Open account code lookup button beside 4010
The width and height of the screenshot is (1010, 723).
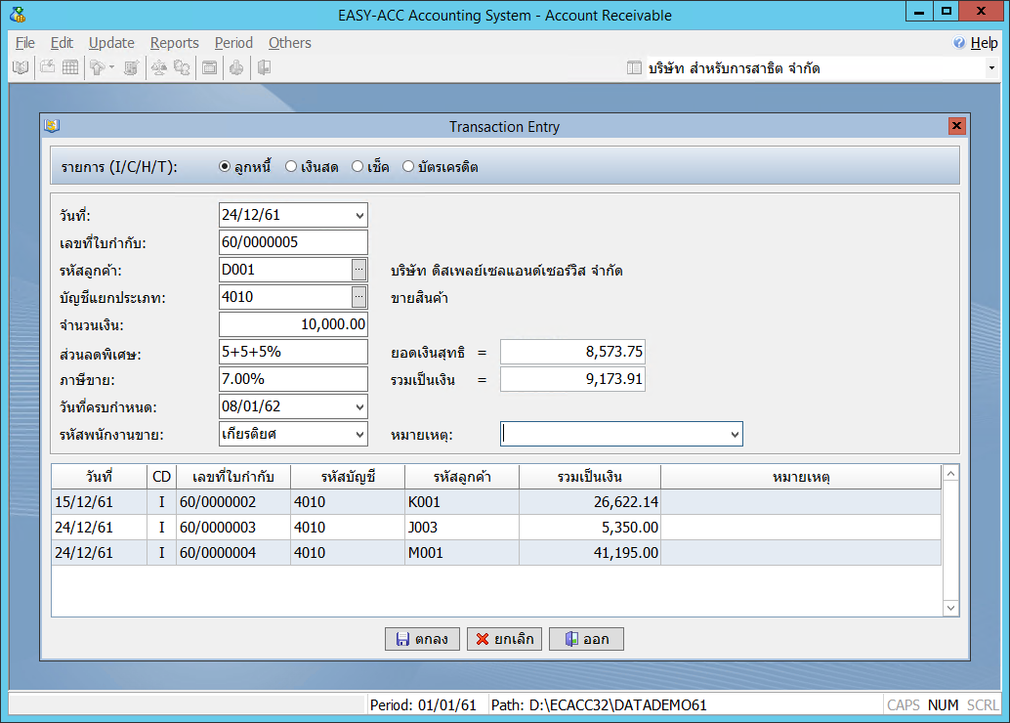[x=359, y=297]
